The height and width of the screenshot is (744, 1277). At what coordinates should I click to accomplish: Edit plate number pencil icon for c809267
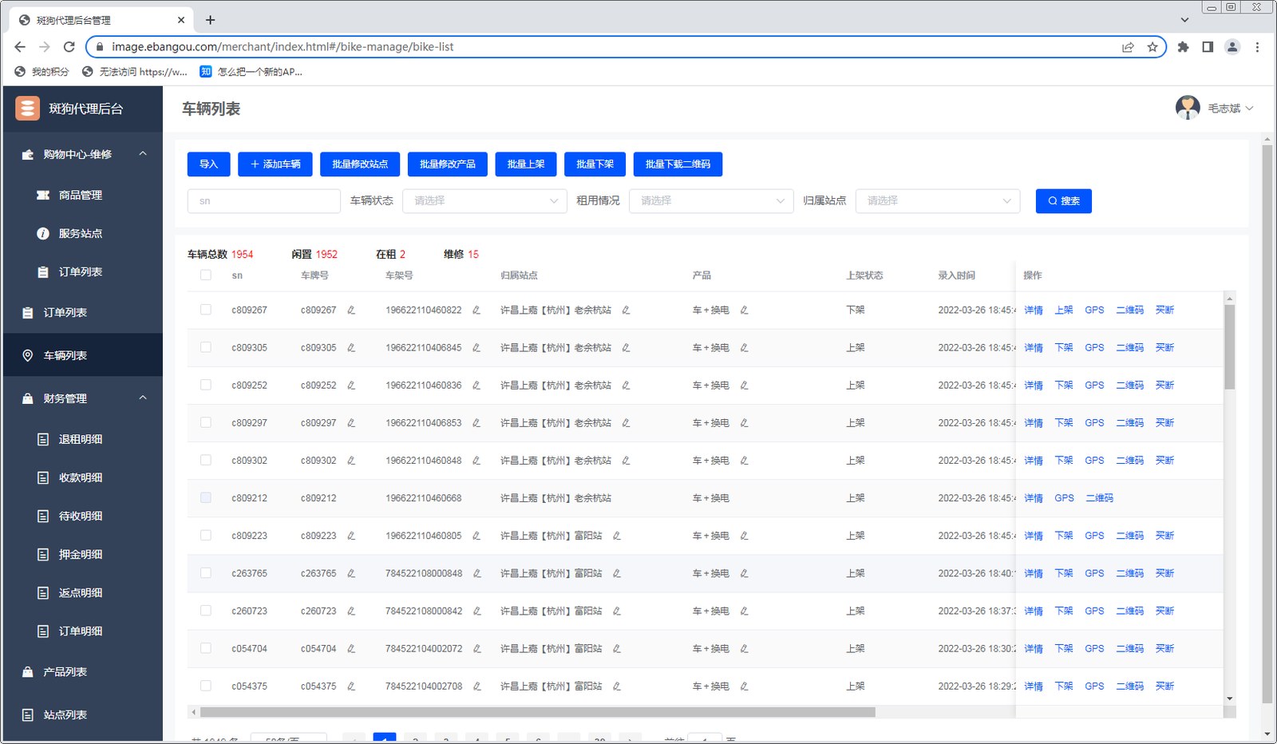pyautogui.click(x=351, y=310)
